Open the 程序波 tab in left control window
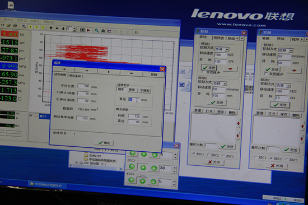The width and height of the screenshot is (308, 205). [x=218, y=38]
